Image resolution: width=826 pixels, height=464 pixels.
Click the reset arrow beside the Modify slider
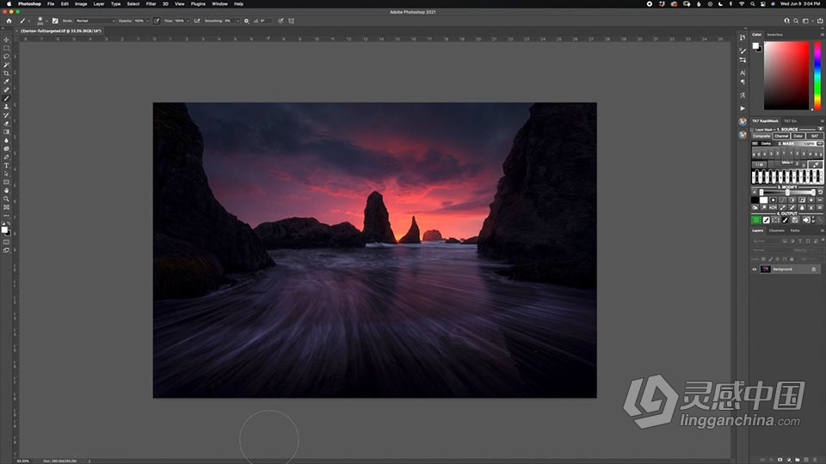(820, 192)
